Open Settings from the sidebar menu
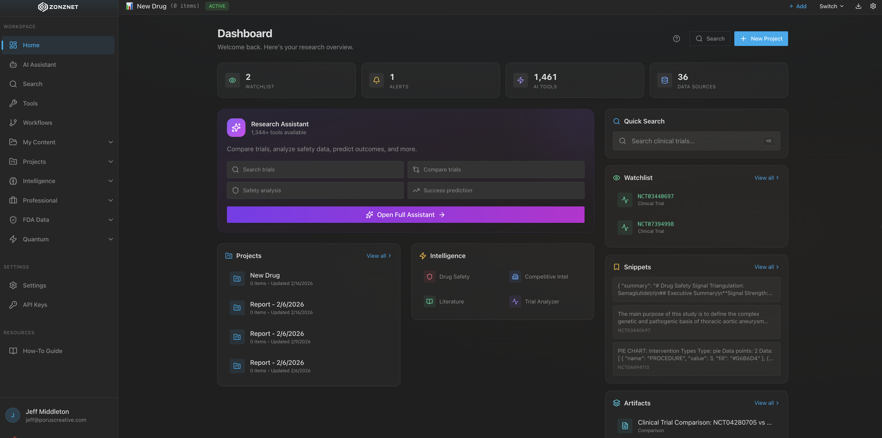This screenshot has height=438, width=882. pos(34,285)
